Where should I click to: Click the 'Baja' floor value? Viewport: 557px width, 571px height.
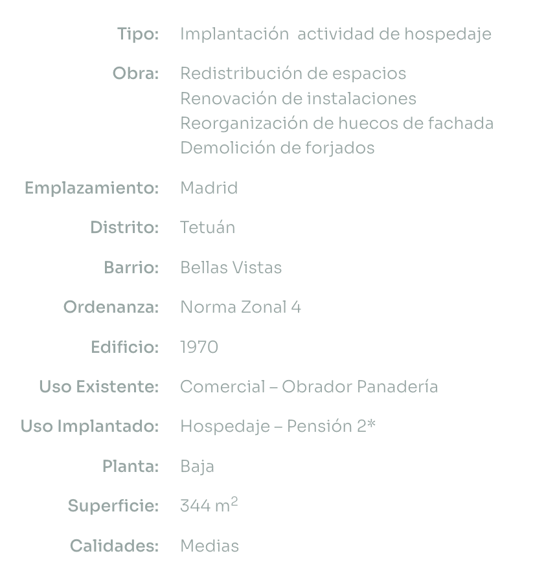tap(197, 467)
